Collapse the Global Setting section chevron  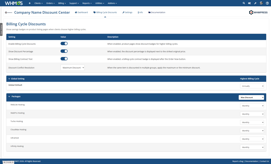[9, 79]
